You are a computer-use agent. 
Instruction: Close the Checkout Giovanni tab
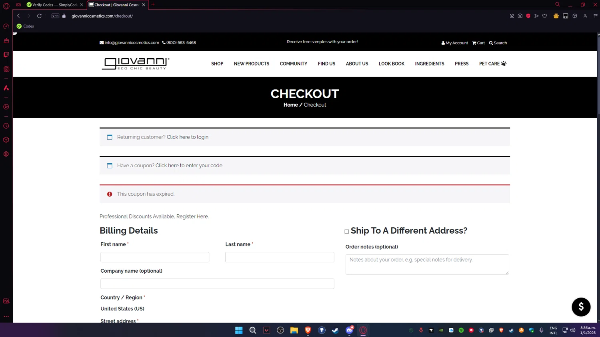[144, 5]
